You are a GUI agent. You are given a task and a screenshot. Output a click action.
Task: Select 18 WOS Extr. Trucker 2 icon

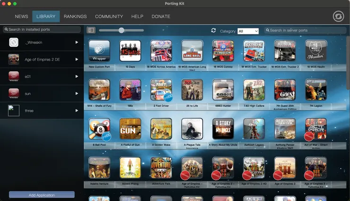pyautogui.click(x=285, y=50)
